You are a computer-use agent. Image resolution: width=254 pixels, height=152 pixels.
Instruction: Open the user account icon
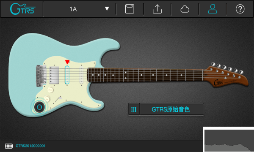pyautogui.click(x=213, y=9)
